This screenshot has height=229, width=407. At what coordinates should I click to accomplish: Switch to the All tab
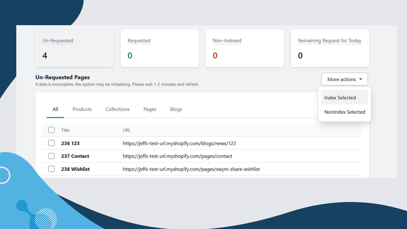[55, 109]
